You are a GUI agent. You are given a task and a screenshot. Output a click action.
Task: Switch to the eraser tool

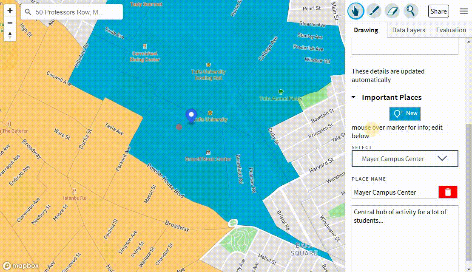[392, 11]
